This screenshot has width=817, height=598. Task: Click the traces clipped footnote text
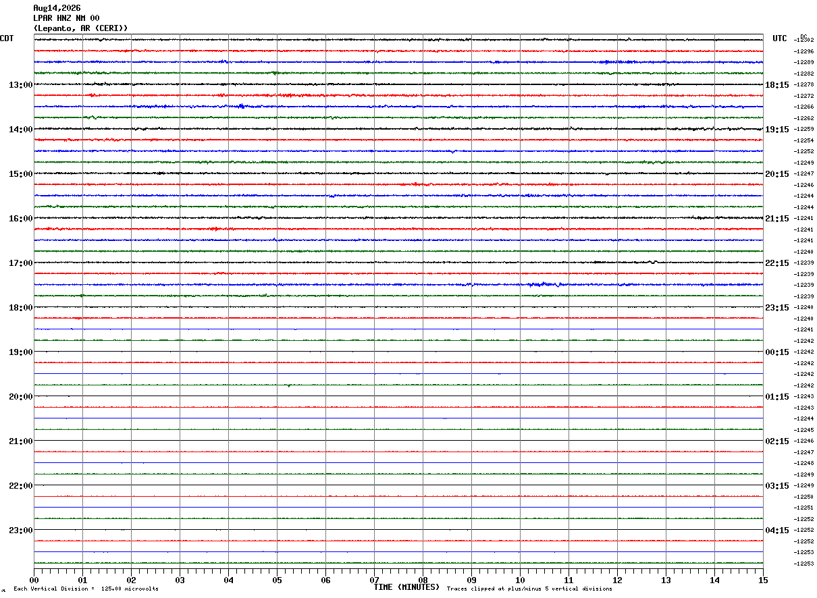[529, 589]
